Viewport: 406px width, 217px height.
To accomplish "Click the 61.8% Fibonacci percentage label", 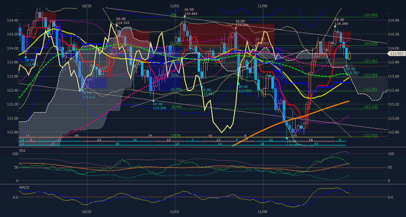I will [x=176, y=89].
